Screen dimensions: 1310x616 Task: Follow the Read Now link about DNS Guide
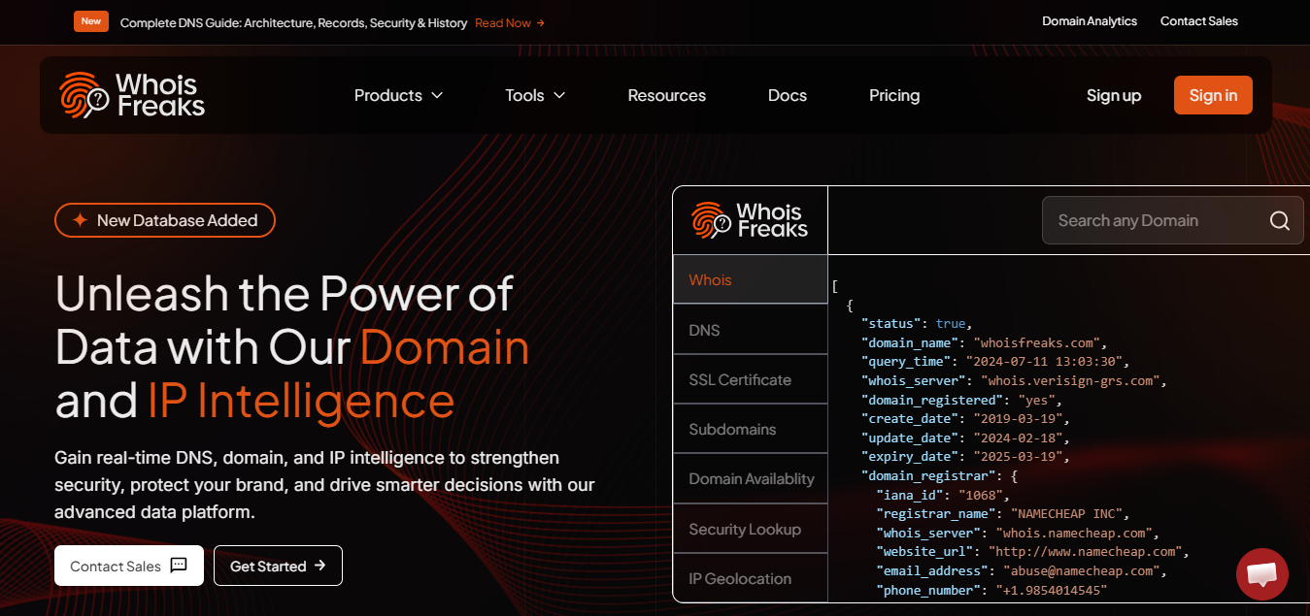pos(502,21)
